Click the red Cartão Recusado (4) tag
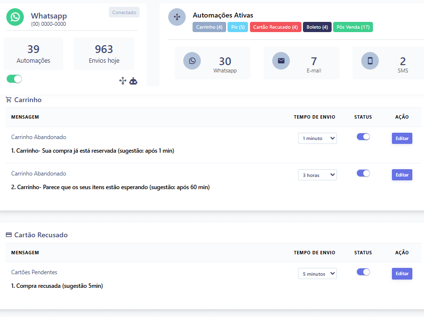424x317 pixels. tap(275, 27)
